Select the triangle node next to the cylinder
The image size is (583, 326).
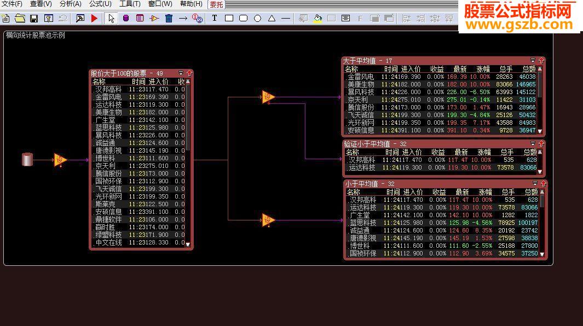(60, 160)
